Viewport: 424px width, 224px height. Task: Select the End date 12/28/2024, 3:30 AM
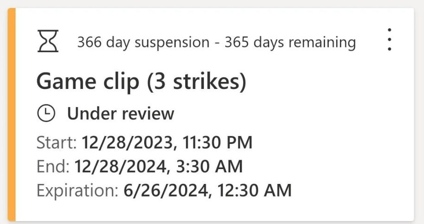[158, 167]
